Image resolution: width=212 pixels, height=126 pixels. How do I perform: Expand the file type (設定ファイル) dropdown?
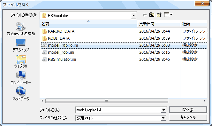click(x=163, y=118)
